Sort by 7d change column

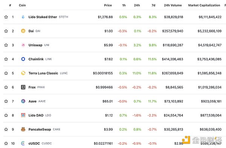(153, 5)
